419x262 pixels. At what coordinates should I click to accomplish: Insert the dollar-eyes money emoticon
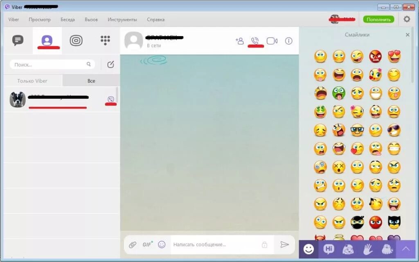(320, 112)
